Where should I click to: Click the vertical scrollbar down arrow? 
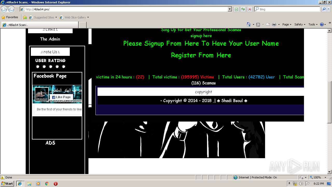(329, 172)
